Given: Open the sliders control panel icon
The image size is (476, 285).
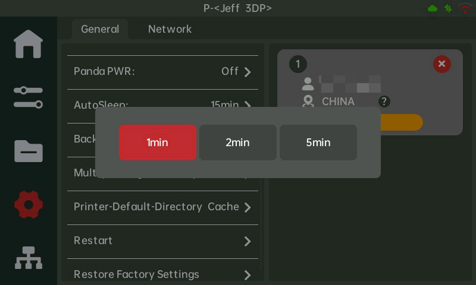Looking at the screenshot, I should pos(29,97).
